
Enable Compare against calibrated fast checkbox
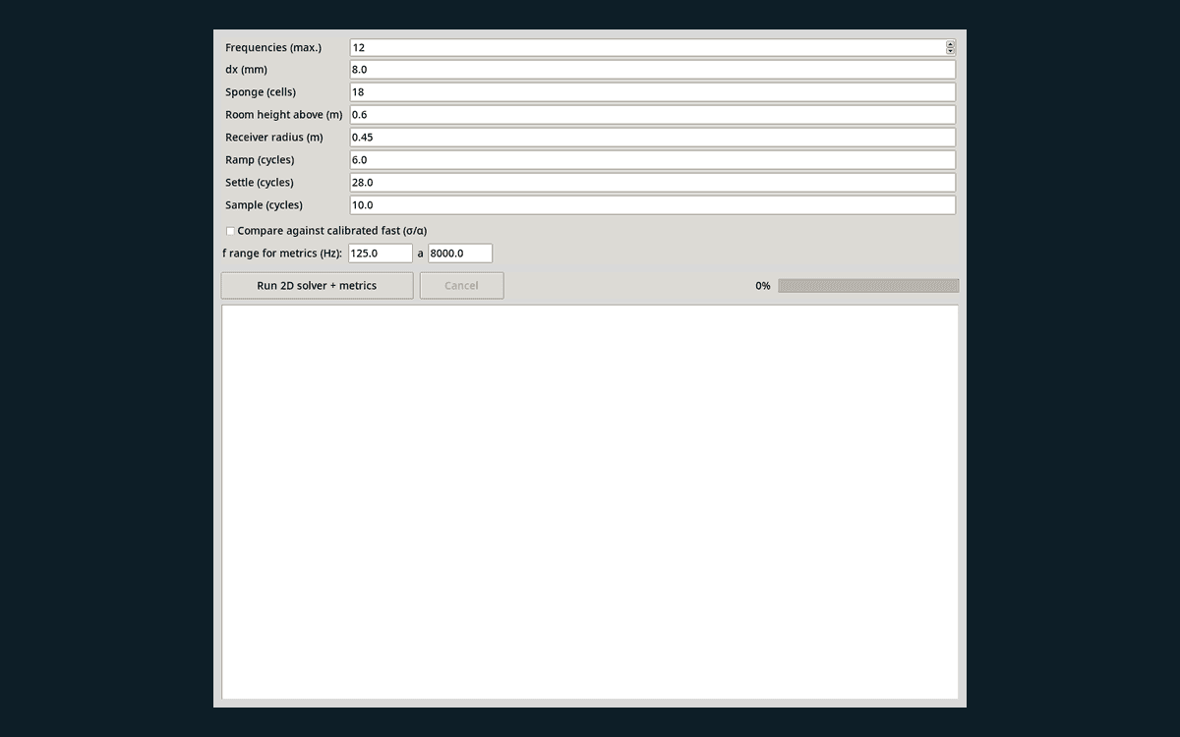230,231
